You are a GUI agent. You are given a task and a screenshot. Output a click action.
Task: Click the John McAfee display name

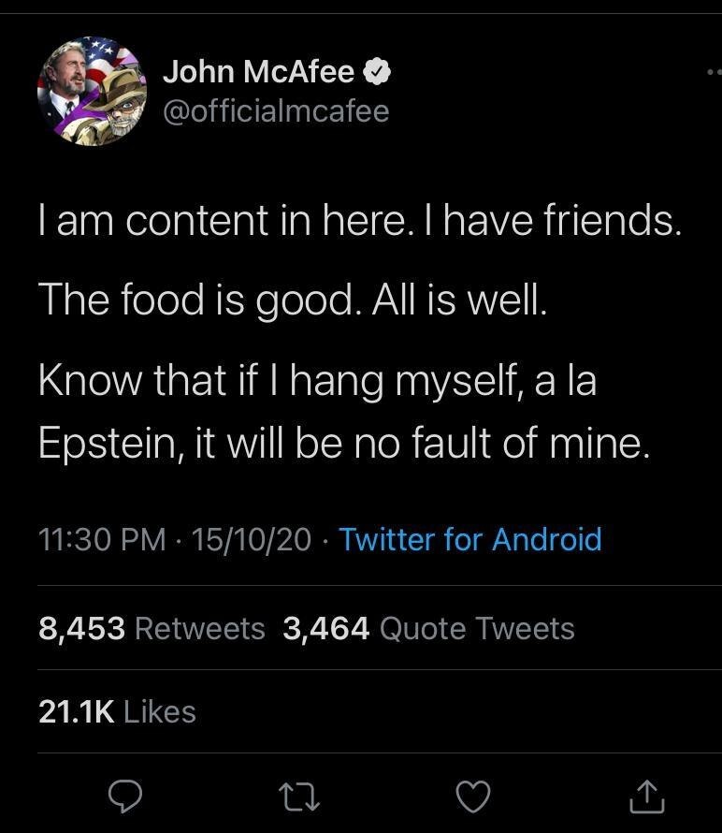258,71
